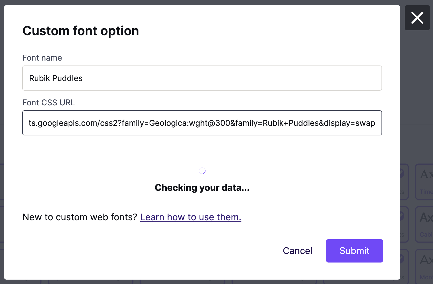The width and height of the screenshot is (433, 284).
Task: Select the Times font card
Action: (425, 181)
